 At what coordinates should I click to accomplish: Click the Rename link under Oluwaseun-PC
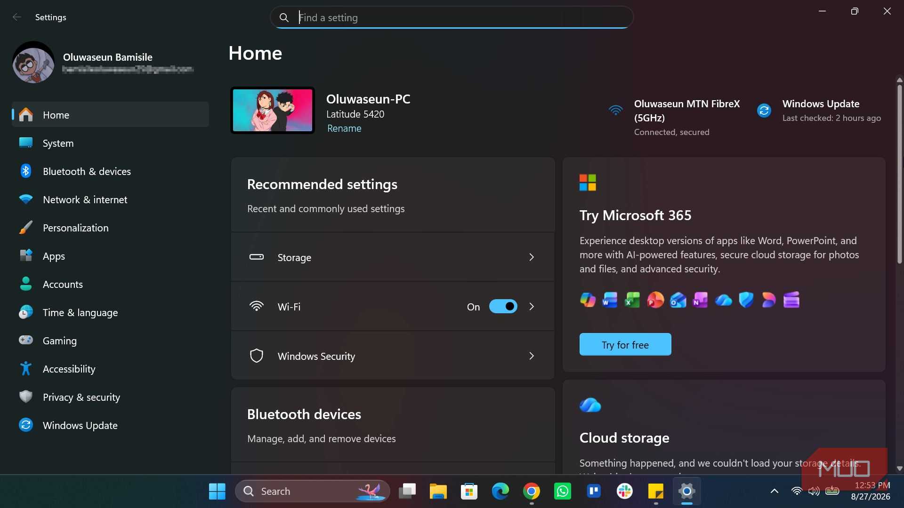tap(344, 128)
